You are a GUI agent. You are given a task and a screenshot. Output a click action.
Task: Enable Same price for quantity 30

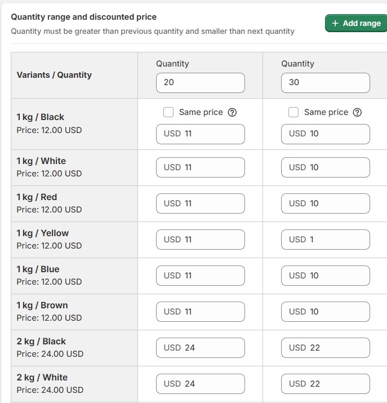pyautogui.click(x=293, y=112)
